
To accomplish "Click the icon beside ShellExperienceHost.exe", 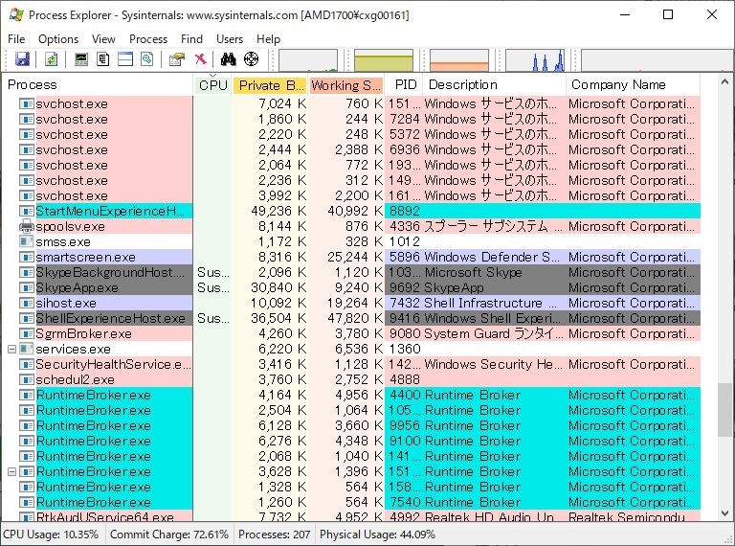I will click(27, 318).
